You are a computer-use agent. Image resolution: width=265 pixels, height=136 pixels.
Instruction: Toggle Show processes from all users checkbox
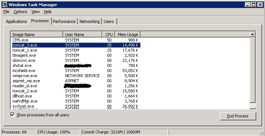click(12, 115)
